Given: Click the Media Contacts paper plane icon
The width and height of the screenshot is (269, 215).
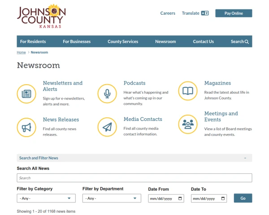Looking at the screenshot, I should coord(107,127).
